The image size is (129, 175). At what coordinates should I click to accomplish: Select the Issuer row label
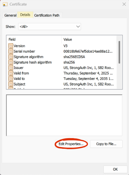[x=18, y=68]
